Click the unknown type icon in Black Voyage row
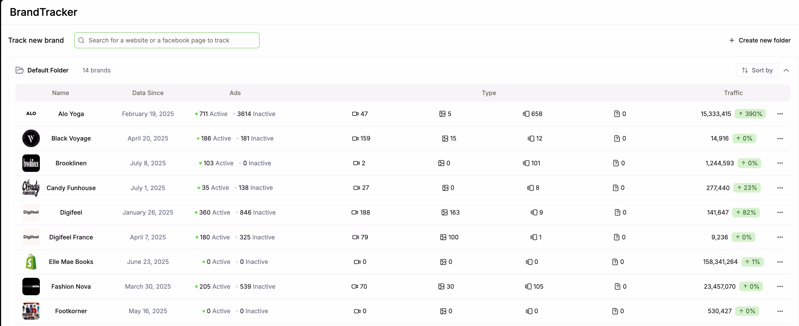The image size is (799, 326). pos(617,138)
